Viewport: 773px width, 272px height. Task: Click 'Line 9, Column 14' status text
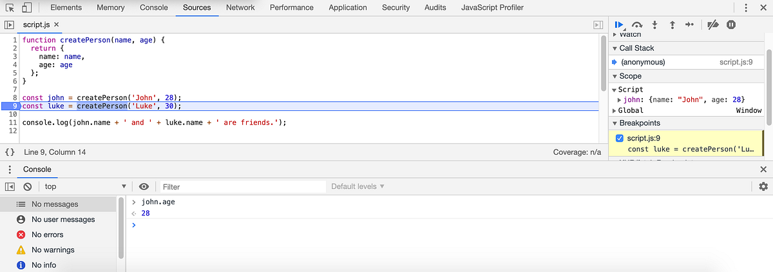click(55, 152)
